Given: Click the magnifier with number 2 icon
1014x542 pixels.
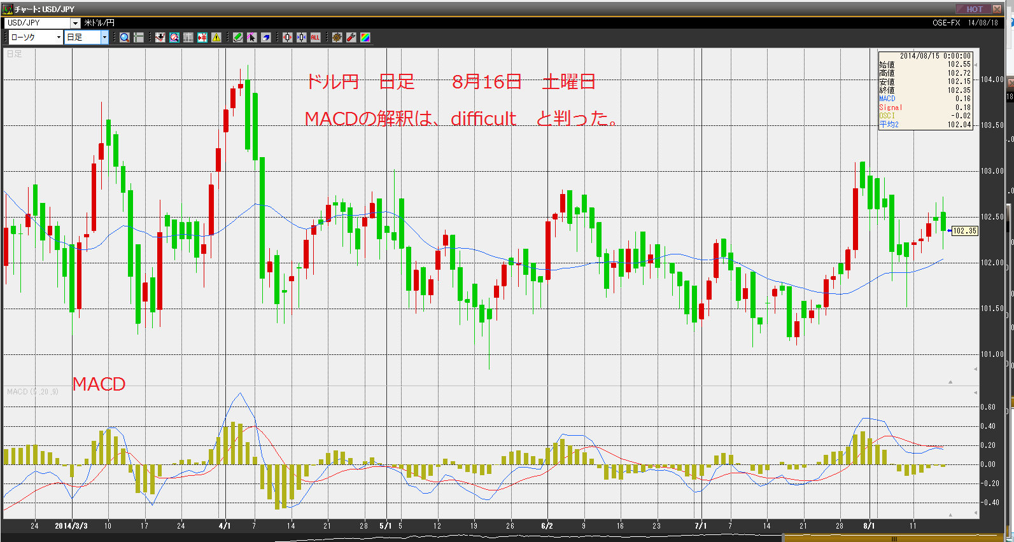Looking at the screenshot, I should pyautogui.click(x=174, y=38).
